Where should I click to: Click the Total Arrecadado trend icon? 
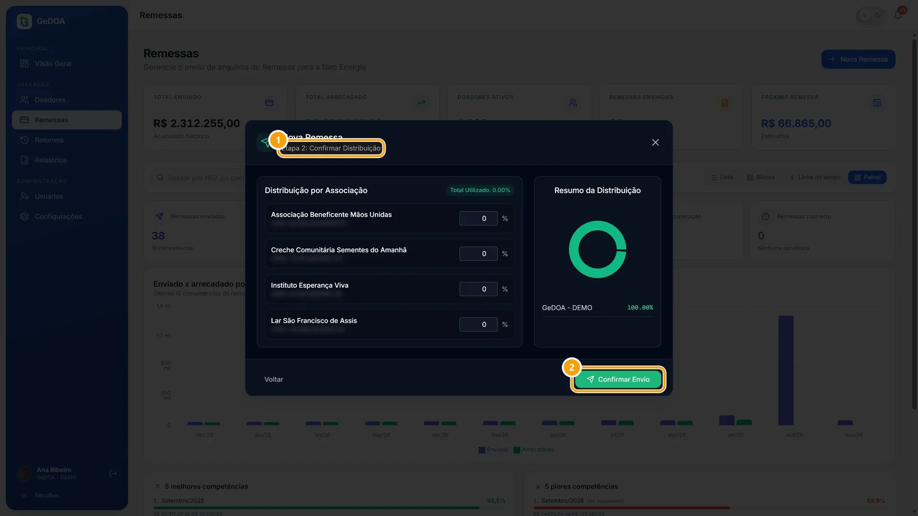421,103
